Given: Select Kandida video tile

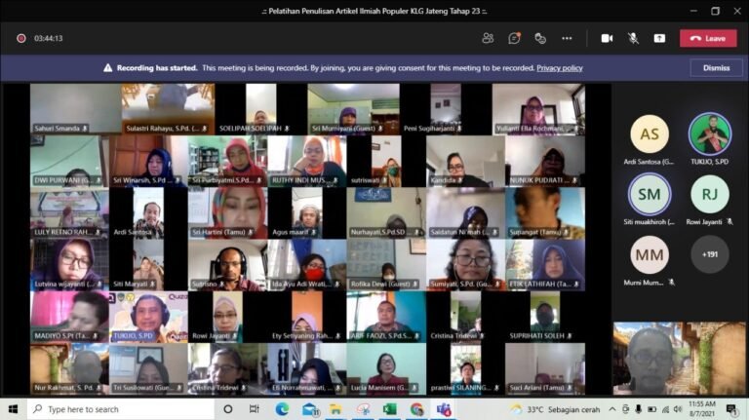Looking at the screenshot, I should (466, 161).
